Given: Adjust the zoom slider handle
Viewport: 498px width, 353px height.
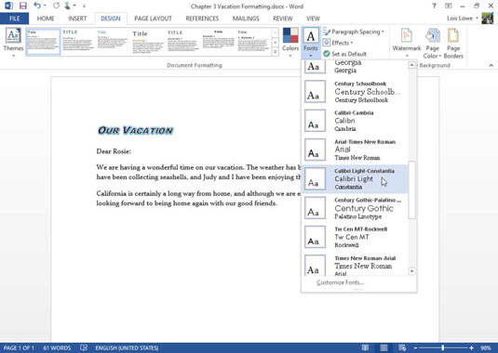Looking at the screenshot, I should point(443,348).
